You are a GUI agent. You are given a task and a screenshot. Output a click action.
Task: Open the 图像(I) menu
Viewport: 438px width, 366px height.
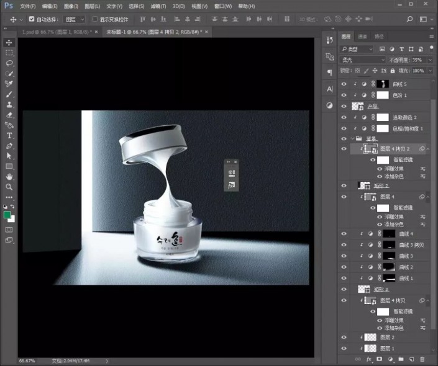click(x=71, y=6)
